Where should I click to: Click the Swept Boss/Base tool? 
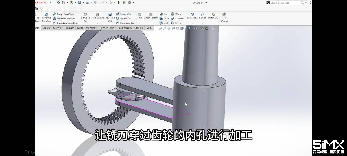tap(64, 14)
